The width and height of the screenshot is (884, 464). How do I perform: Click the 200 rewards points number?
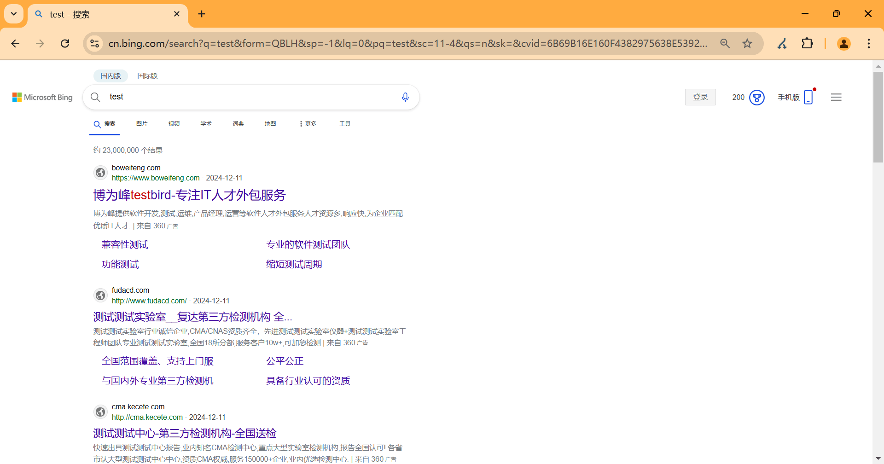[x=739, y=97]
